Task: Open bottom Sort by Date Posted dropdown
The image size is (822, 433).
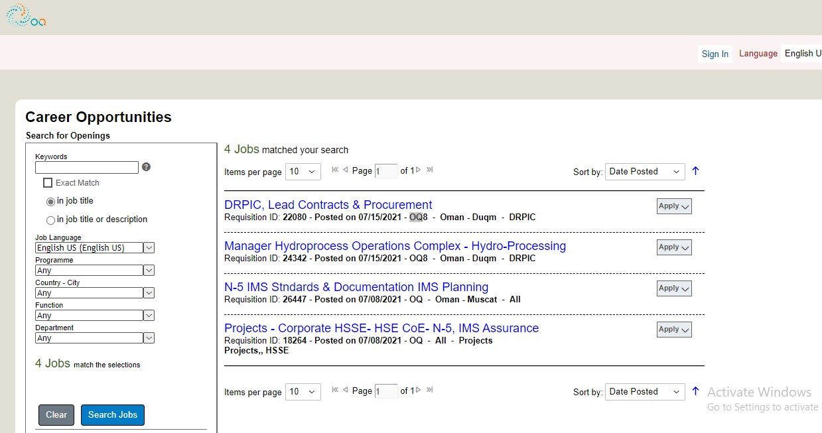Action: [645, 392]
